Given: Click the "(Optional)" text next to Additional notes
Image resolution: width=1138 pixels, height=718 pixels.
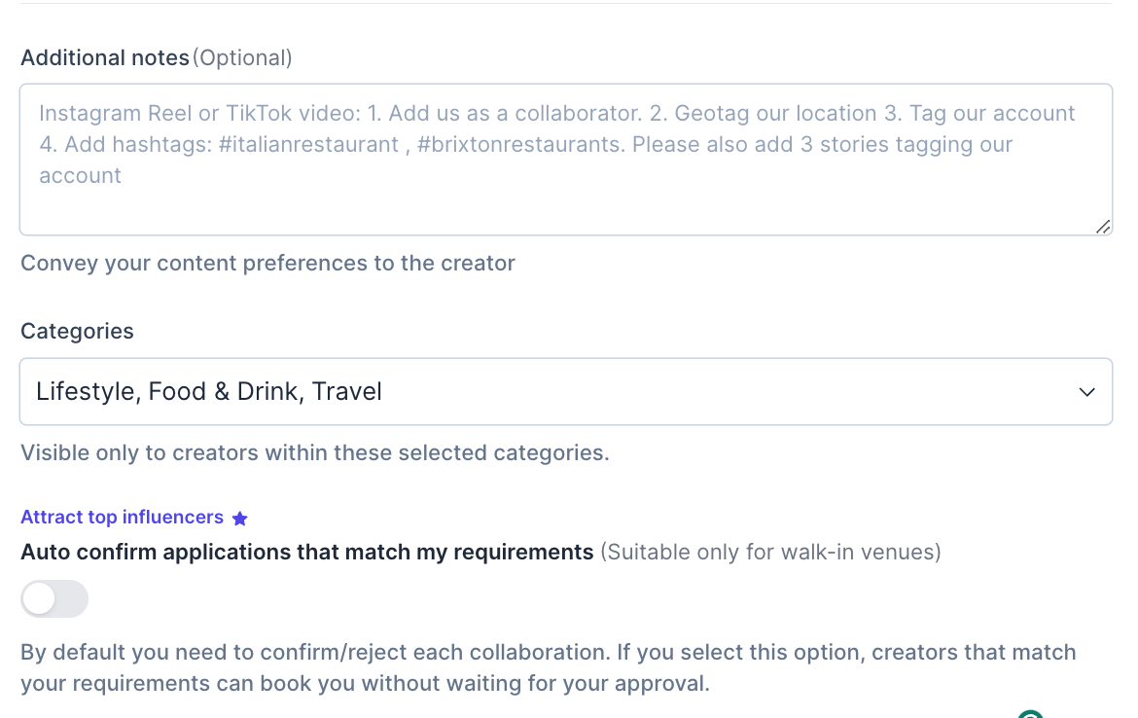Looking at the screenshot, I should [x=242, y=58].
